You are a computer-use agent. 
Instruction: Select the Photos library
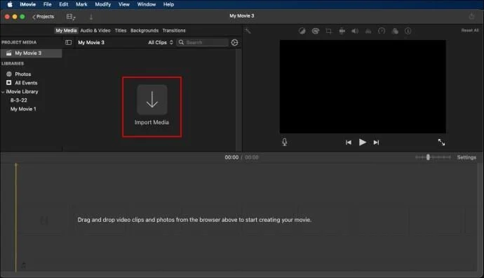tap(23, 74)
